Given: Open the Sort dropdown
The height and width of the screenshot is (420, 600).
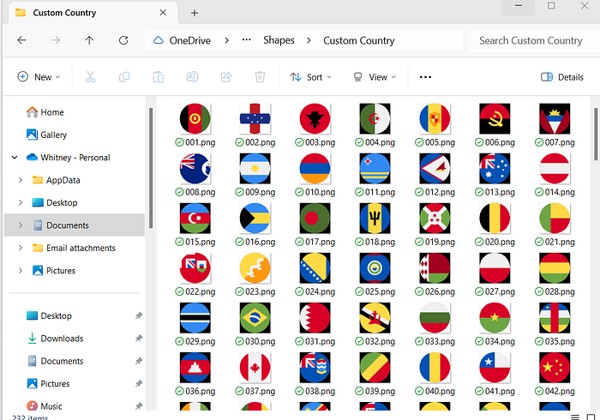Looking at the screenshot, I should [310, 77].
